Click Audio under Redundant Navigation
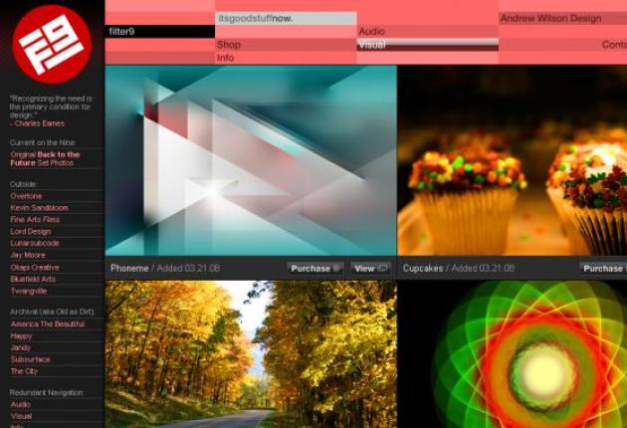This screenshot has width=627, height=428. point(20,404)
